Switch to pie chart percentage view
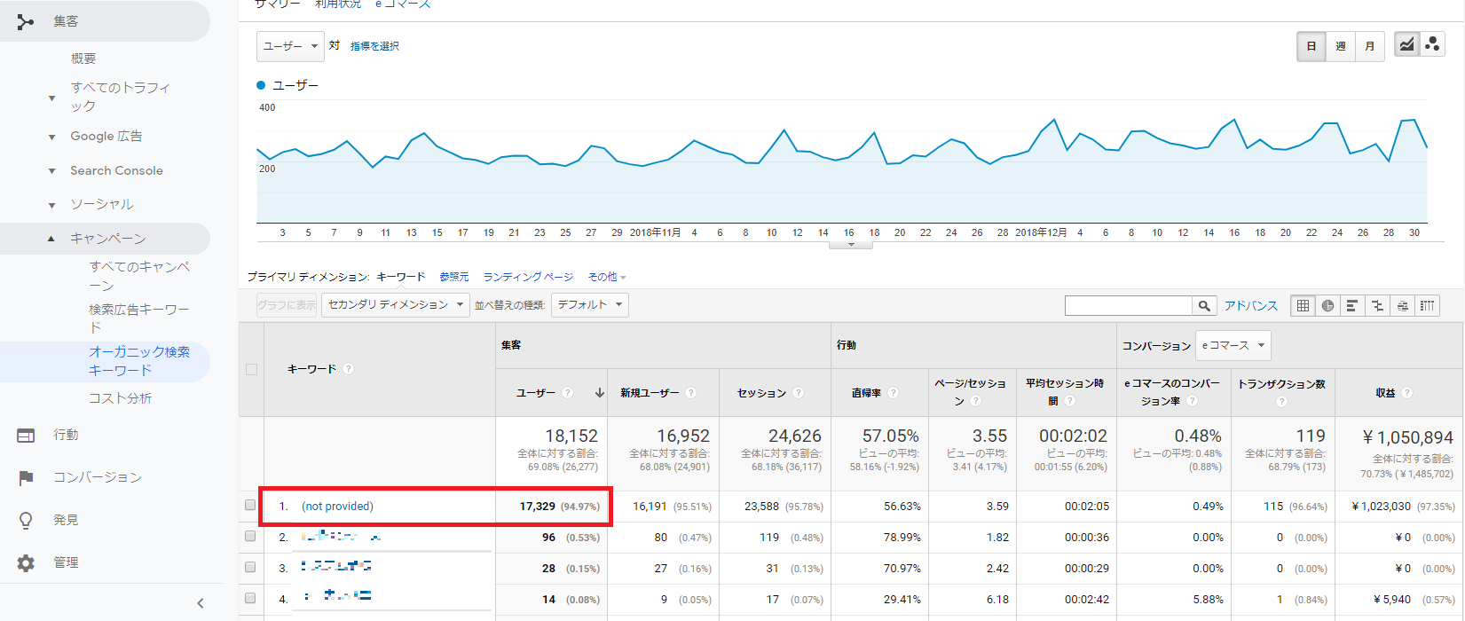 (1327, 306)
